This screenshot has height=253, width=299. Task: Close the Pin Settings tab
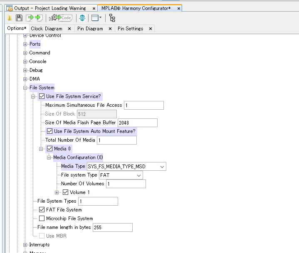151,29
